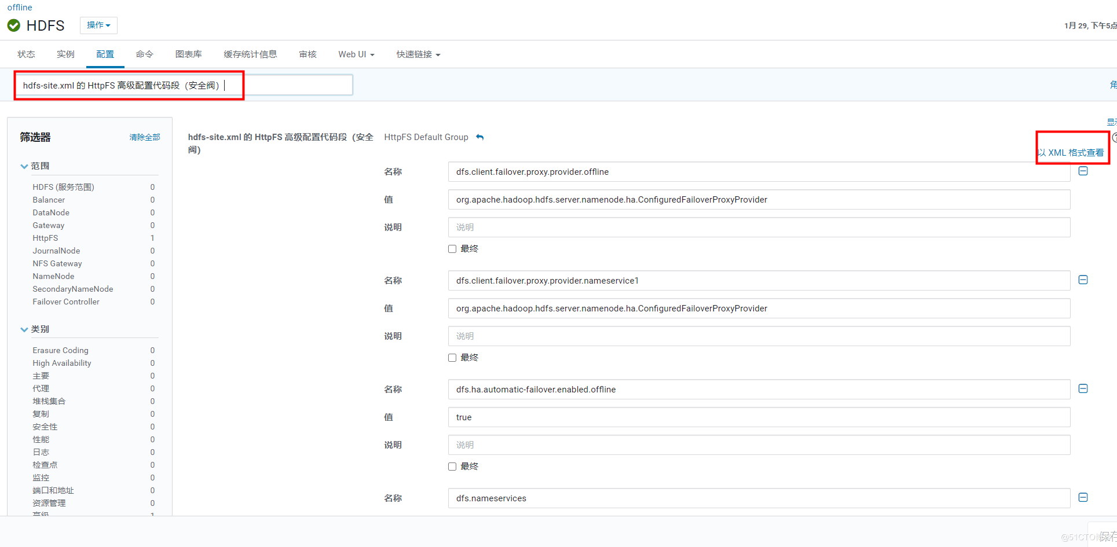
Task: Click the name field containing dfs.client.failover.proxy.provider.nameservice1
Action: click(759, 281)
